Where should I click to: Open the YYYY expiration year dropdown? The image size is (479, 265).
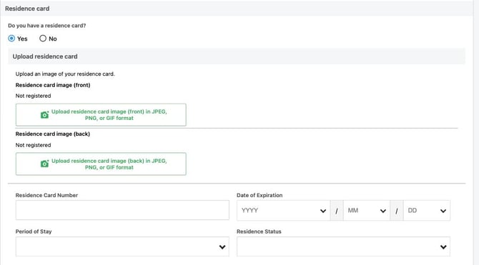[x=284, y=210]
